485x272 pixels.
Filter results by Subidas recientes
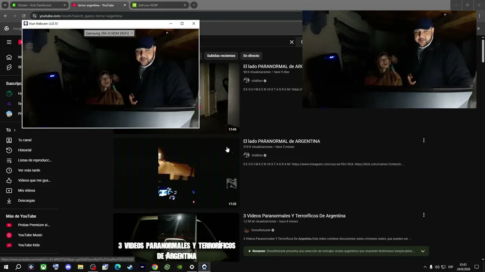click(221, 56)
